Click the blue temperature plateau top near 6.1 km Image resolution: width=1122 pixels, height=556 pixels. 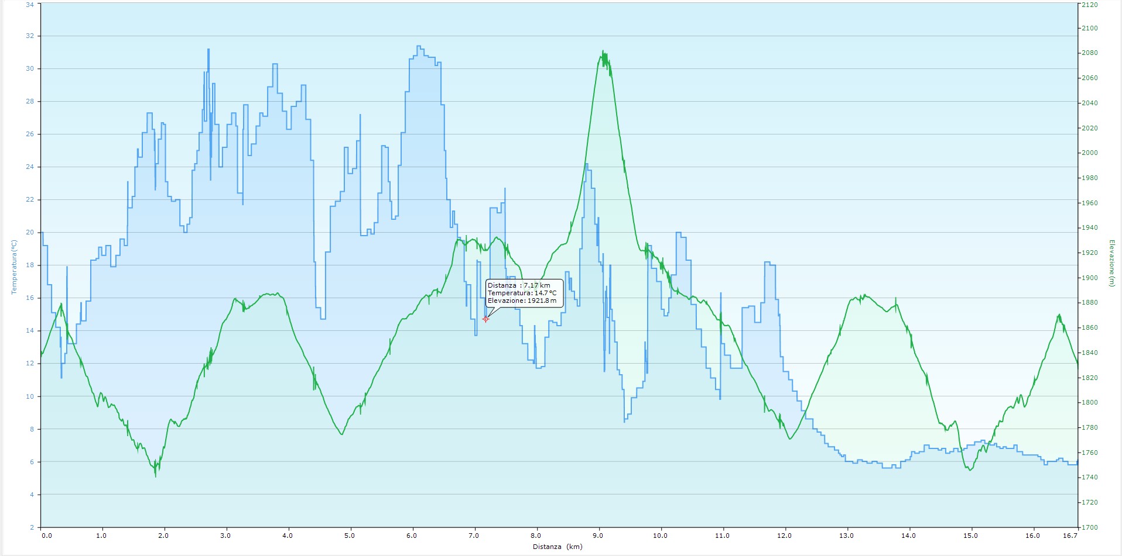(419, 47)
